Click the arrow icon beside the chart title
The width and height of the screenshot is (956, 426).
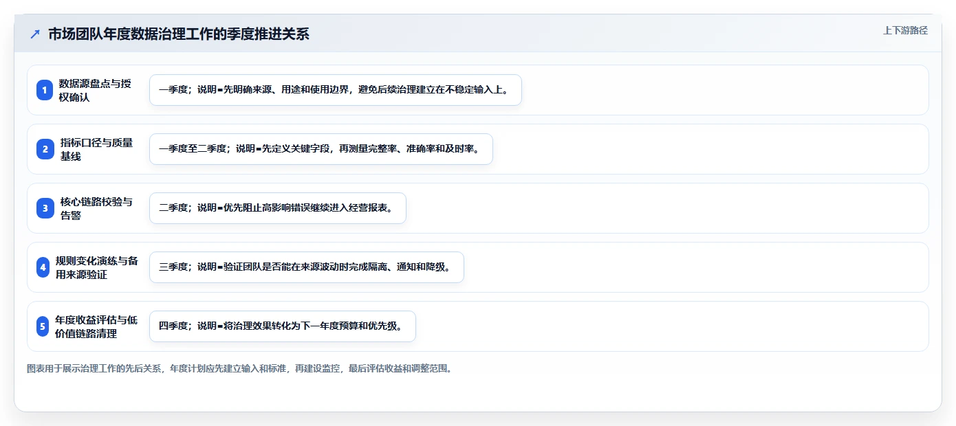click(35, 34)
